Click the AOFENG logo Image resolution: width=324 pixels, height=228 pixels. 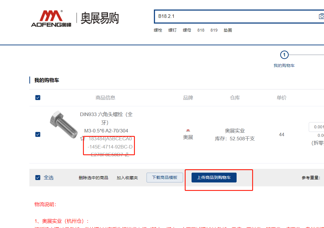51,18
